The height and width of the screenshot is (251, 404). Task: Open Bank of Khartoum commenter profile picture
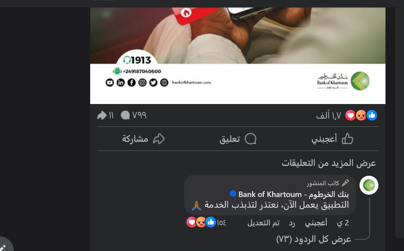369,185
